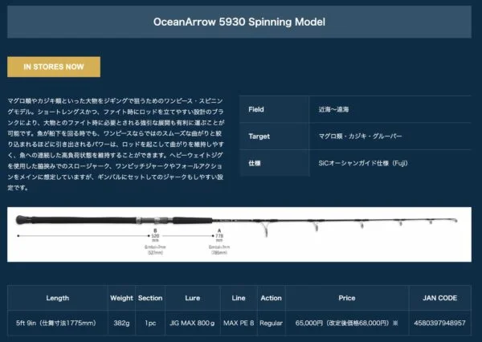This screenshot has width=482, height=342.
Task: Click the IN STORES NOW button
Action: coord(54,67)
